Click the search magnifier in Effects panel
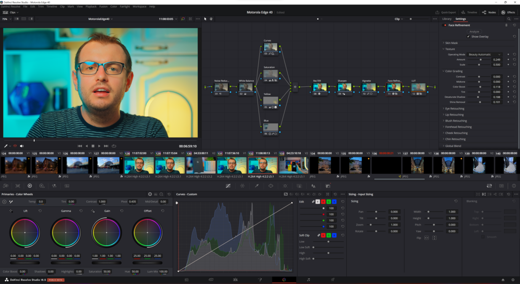 point(509,19)
